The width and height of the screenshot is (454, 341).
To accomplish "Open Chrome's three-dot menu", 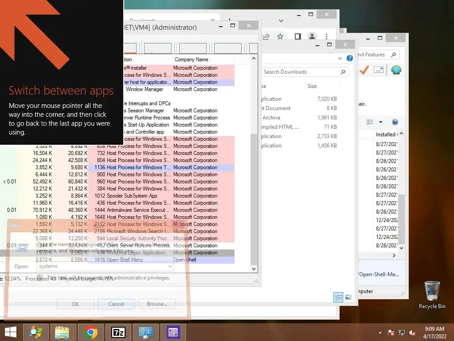I will (326, 36).
